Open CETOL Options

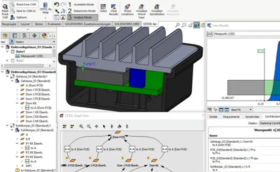(19, 17)
